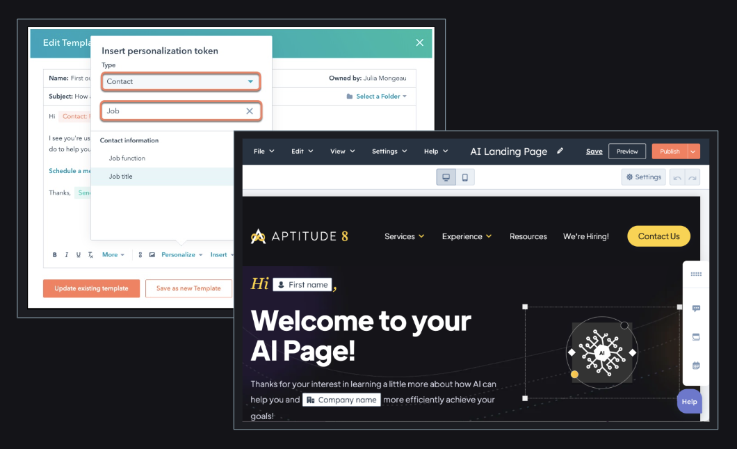Open the gear Settings button
This screenshot has height=449, width=737.
pyautogui.click(x=643, y=177)
